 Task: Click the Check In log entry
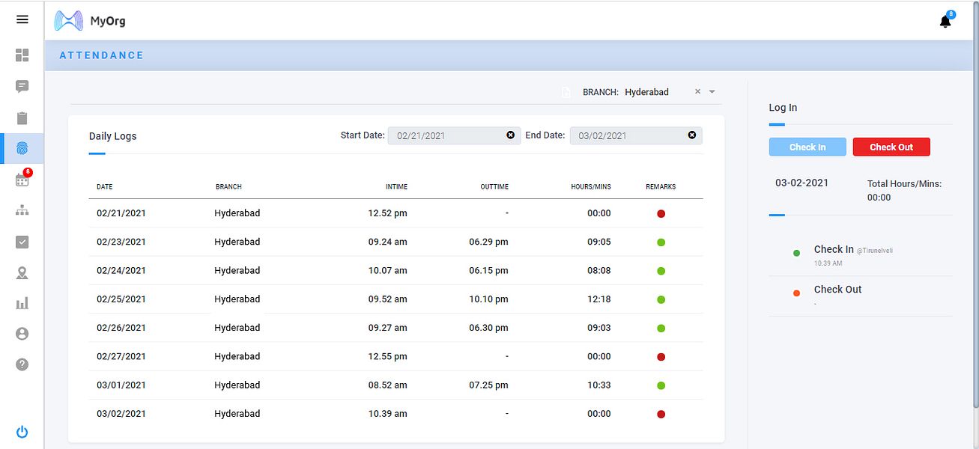tap(861, 255)
